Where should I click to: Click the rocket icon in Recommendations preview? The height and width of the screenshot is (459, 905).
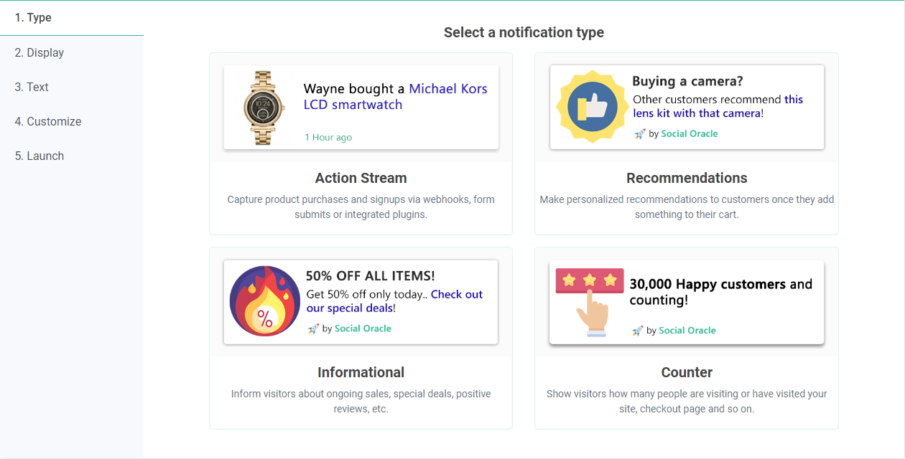[639, 133]
